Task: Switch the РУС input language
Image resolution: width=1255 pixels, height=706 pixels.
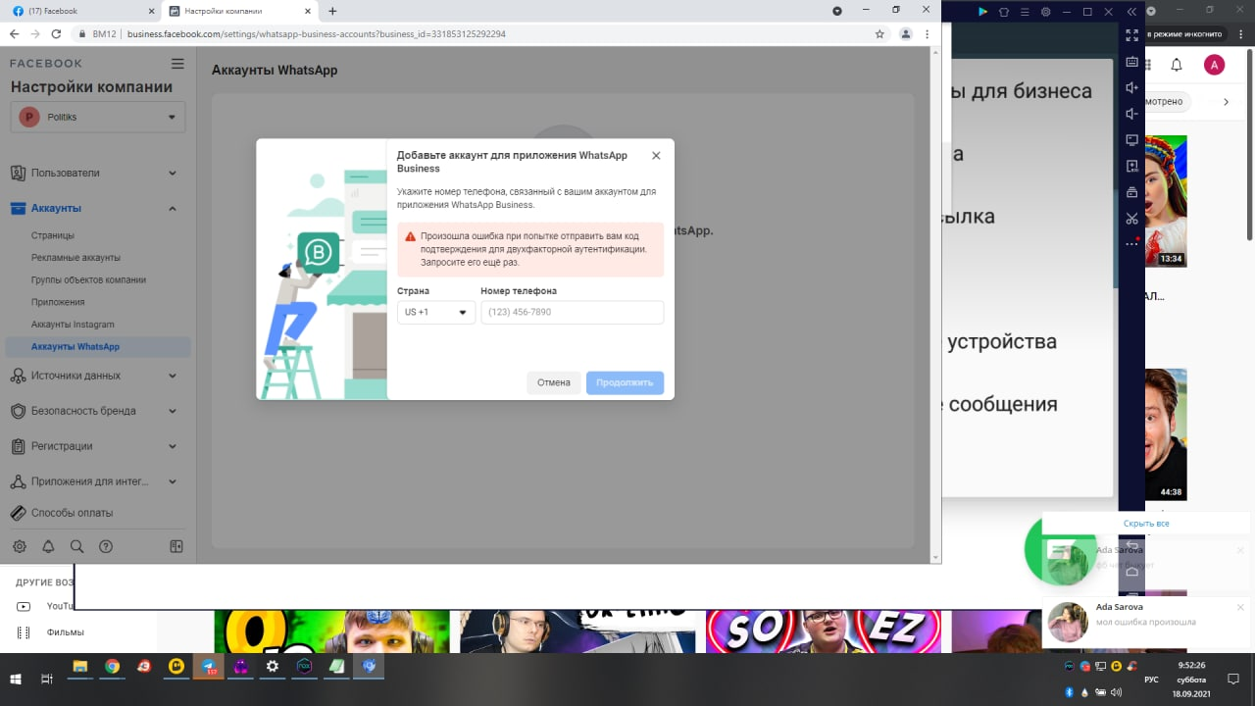Action: [1152, 679]
